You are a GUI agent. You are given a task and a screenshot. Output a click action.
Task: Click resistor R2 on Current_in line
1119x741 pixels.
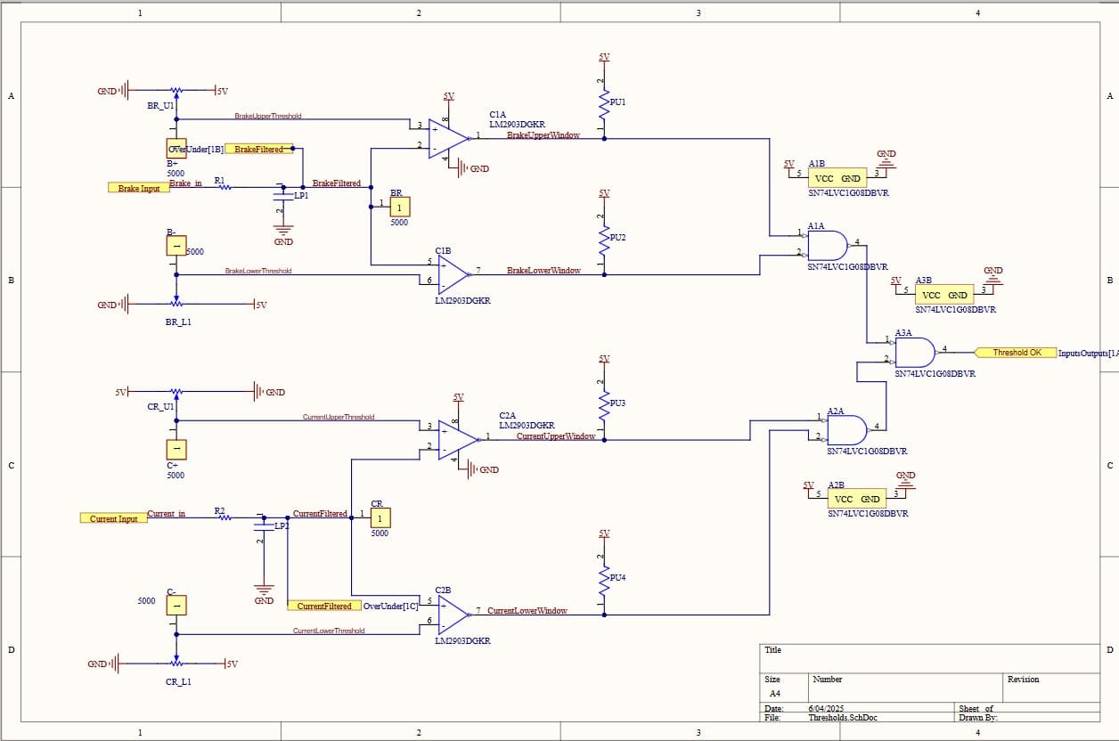pyautogui.click(x=225, y=517)
